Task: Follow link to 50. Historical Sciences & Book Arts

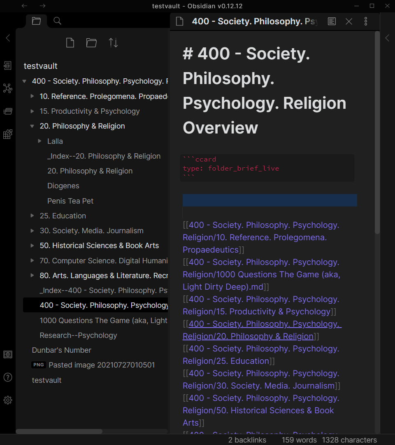Action: [x=261, y=410]
